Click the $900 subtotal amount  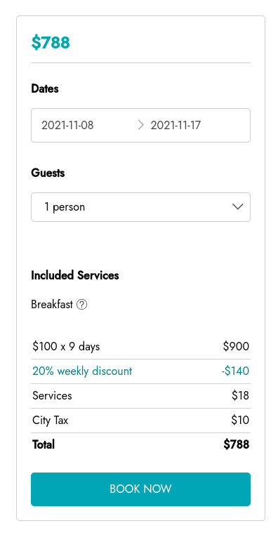click(236, 346)
